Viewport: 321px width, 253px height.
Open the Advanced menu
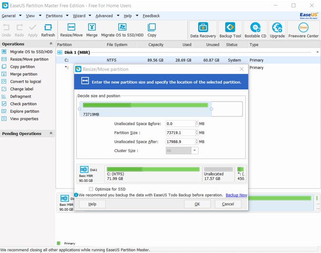tap(104, 16)
